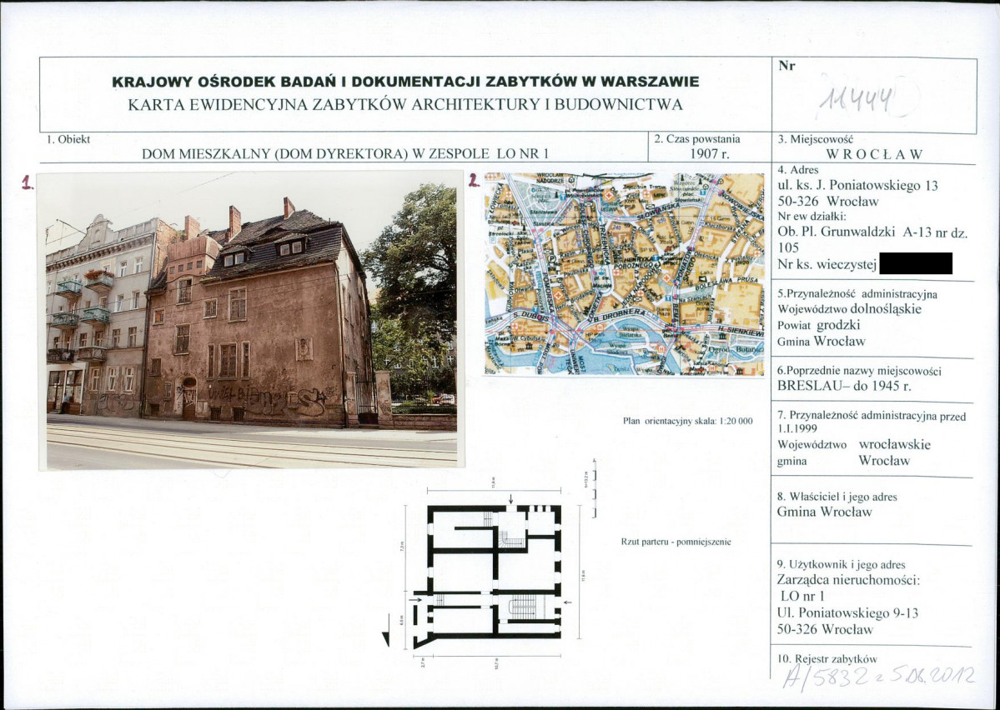Click 'Województwo wrocławskie' line
Screen dimensions: 1000x710
point(854,445)
